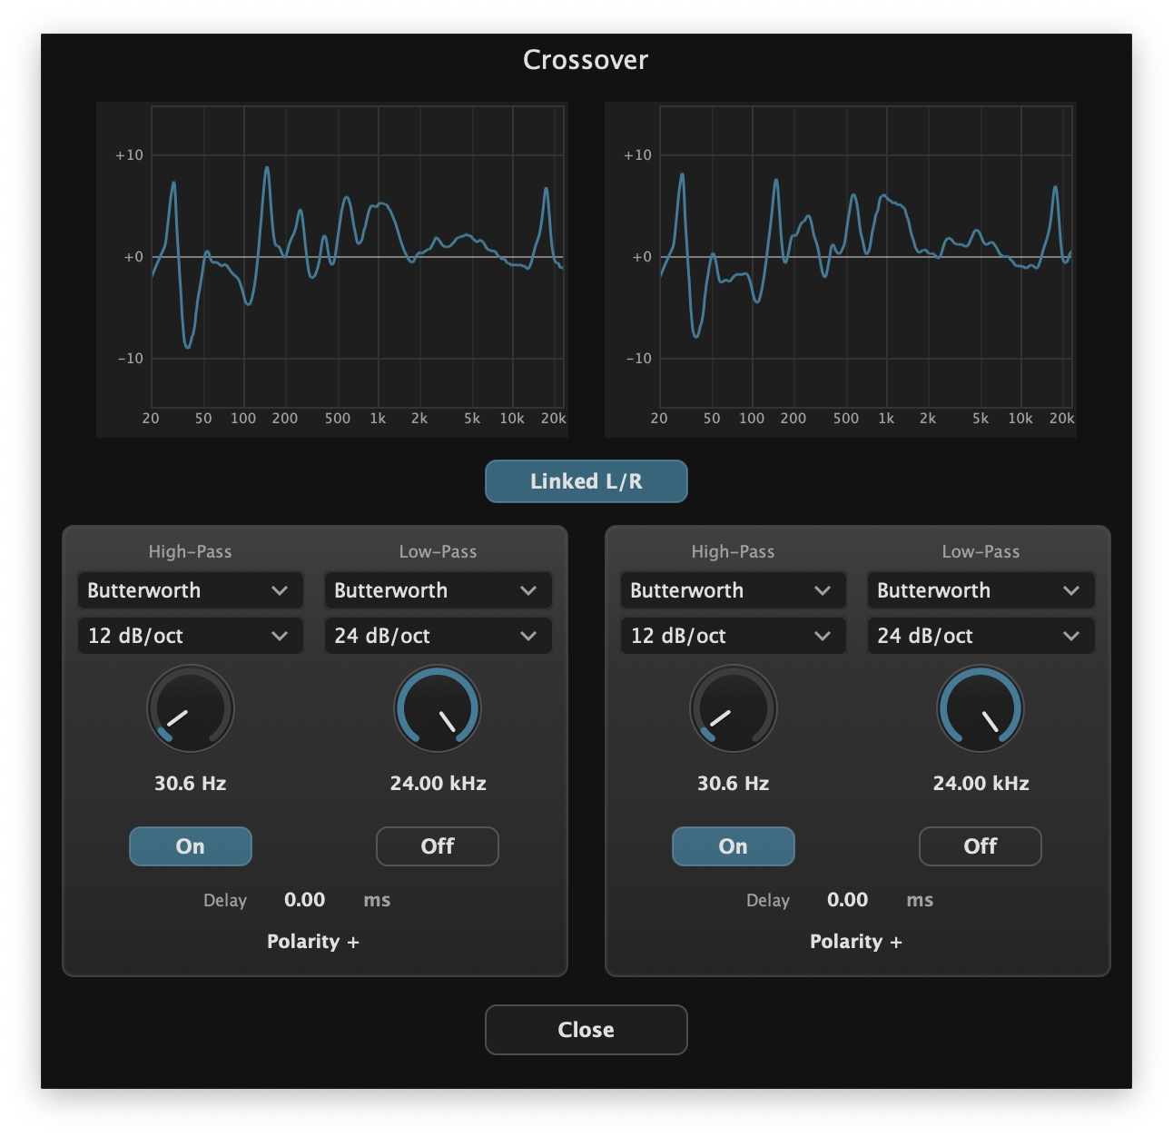Open right High-Pass Butterworth filter type dropdown
The width and height of the screenshot is (1173, 1137).
click(734, 590)
